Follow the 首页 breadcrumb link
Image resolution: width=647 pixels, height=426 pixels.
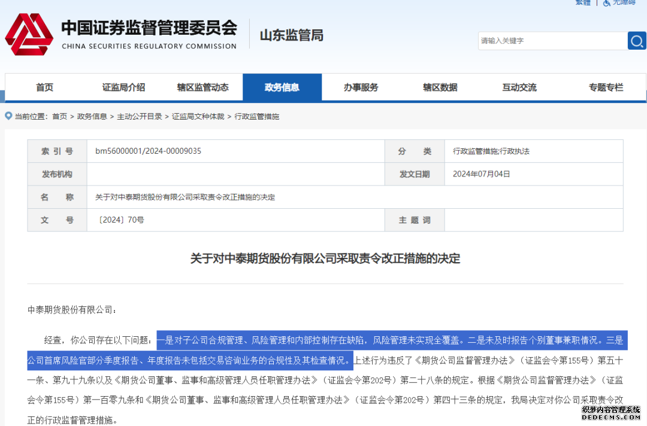pyautogui.click(x=59, y=117)
